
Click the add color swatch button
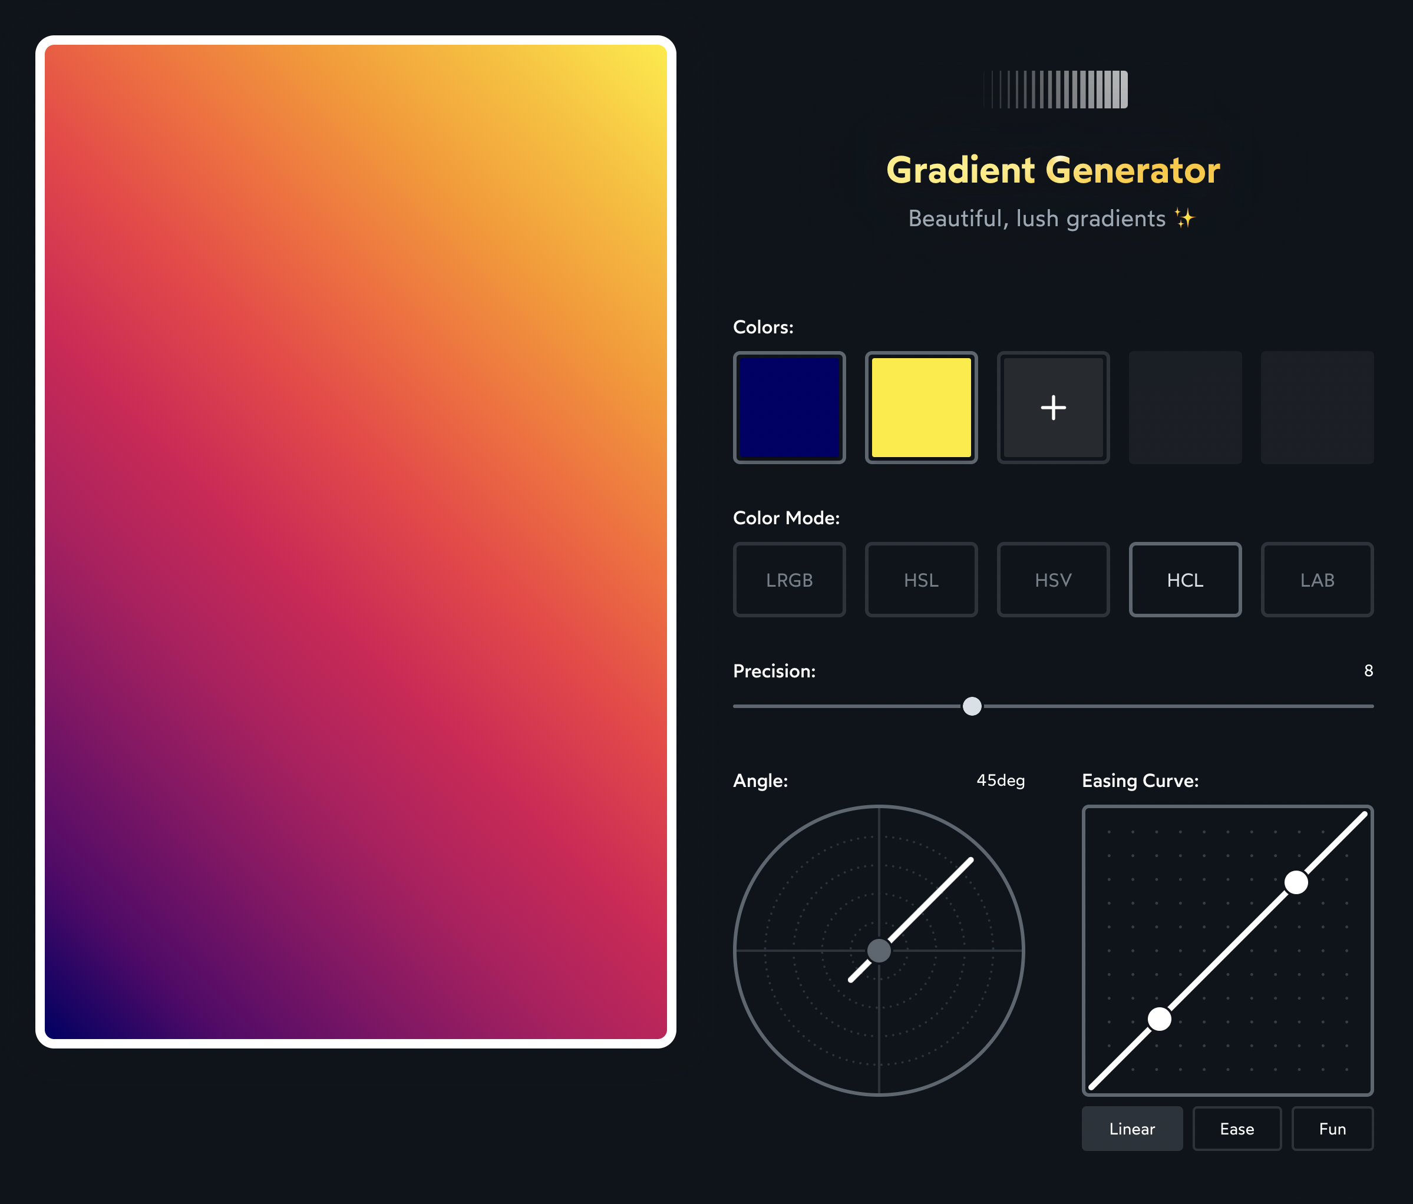(x=1055, y=406)
